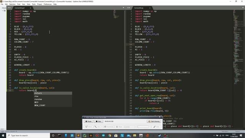The width and height of the screenshot is (245, 138).
Task: Click FOLDERS header in sidebar
Action: tap(4, 8)
